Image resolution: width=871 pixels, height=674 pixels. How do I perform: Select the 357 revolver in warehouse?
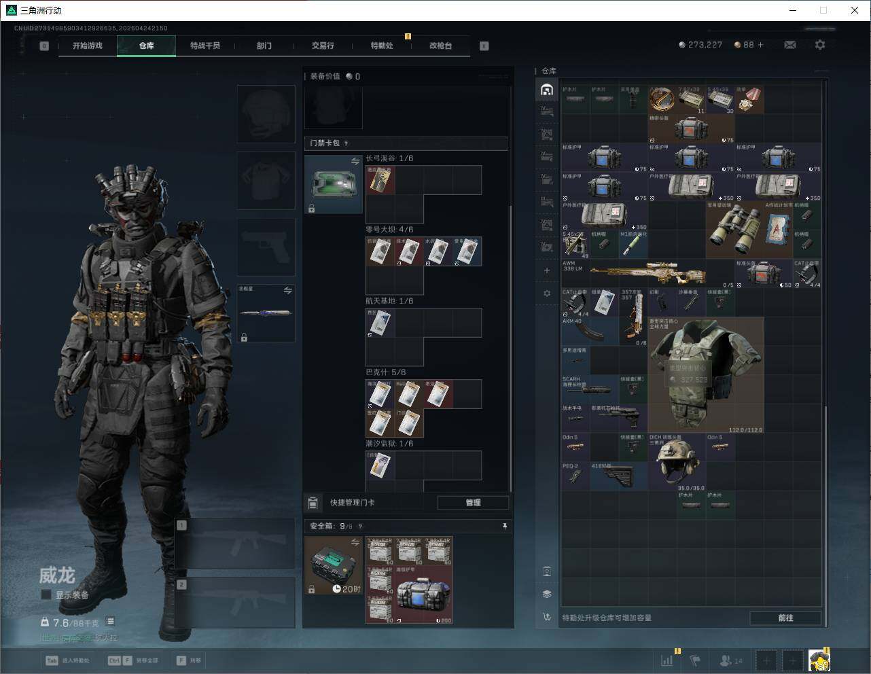633,317
